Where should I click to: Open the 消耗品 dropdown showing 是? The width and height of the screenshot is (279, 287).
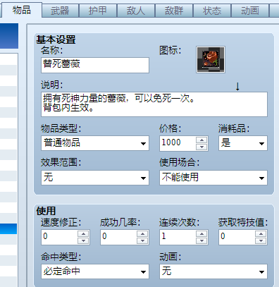click(243, 143)
